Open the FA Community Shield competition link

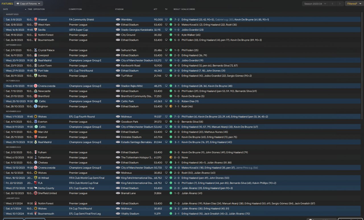tap(81, 20)
